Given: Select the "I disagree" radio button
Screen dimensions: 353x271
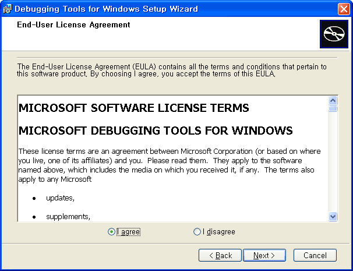Looking at the screenshot, I should 197,232.
